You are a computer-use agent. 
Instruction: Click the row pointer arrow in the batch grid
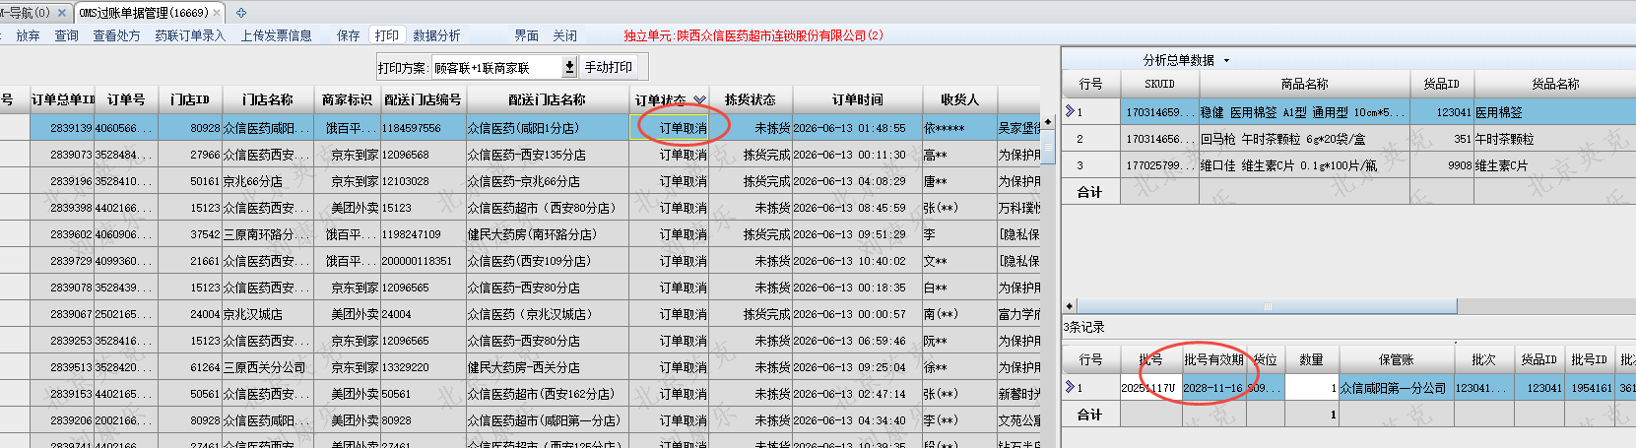[1070, 387]
